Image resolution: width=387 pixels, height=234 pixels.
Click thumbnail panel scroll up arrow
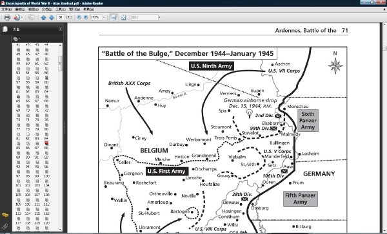(60, 45)
